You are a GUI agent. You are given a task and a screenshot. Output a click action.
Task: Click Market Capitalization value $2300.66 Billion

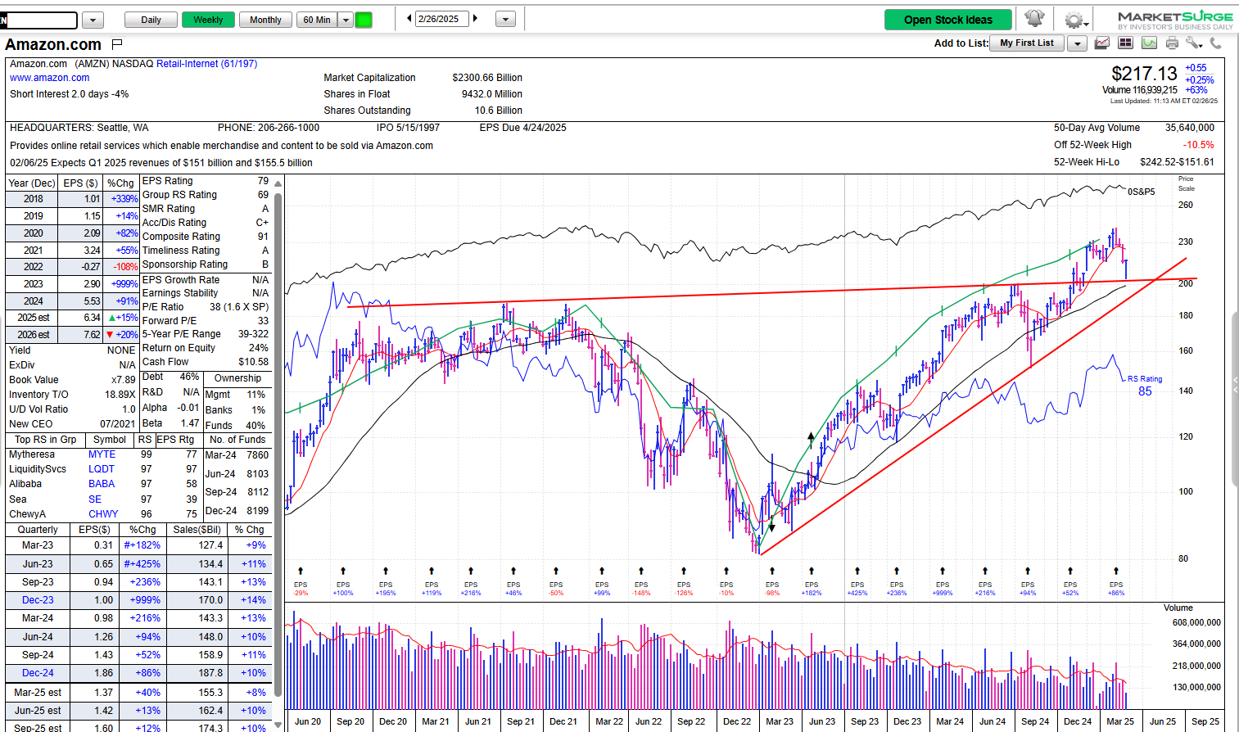[487, 78]
